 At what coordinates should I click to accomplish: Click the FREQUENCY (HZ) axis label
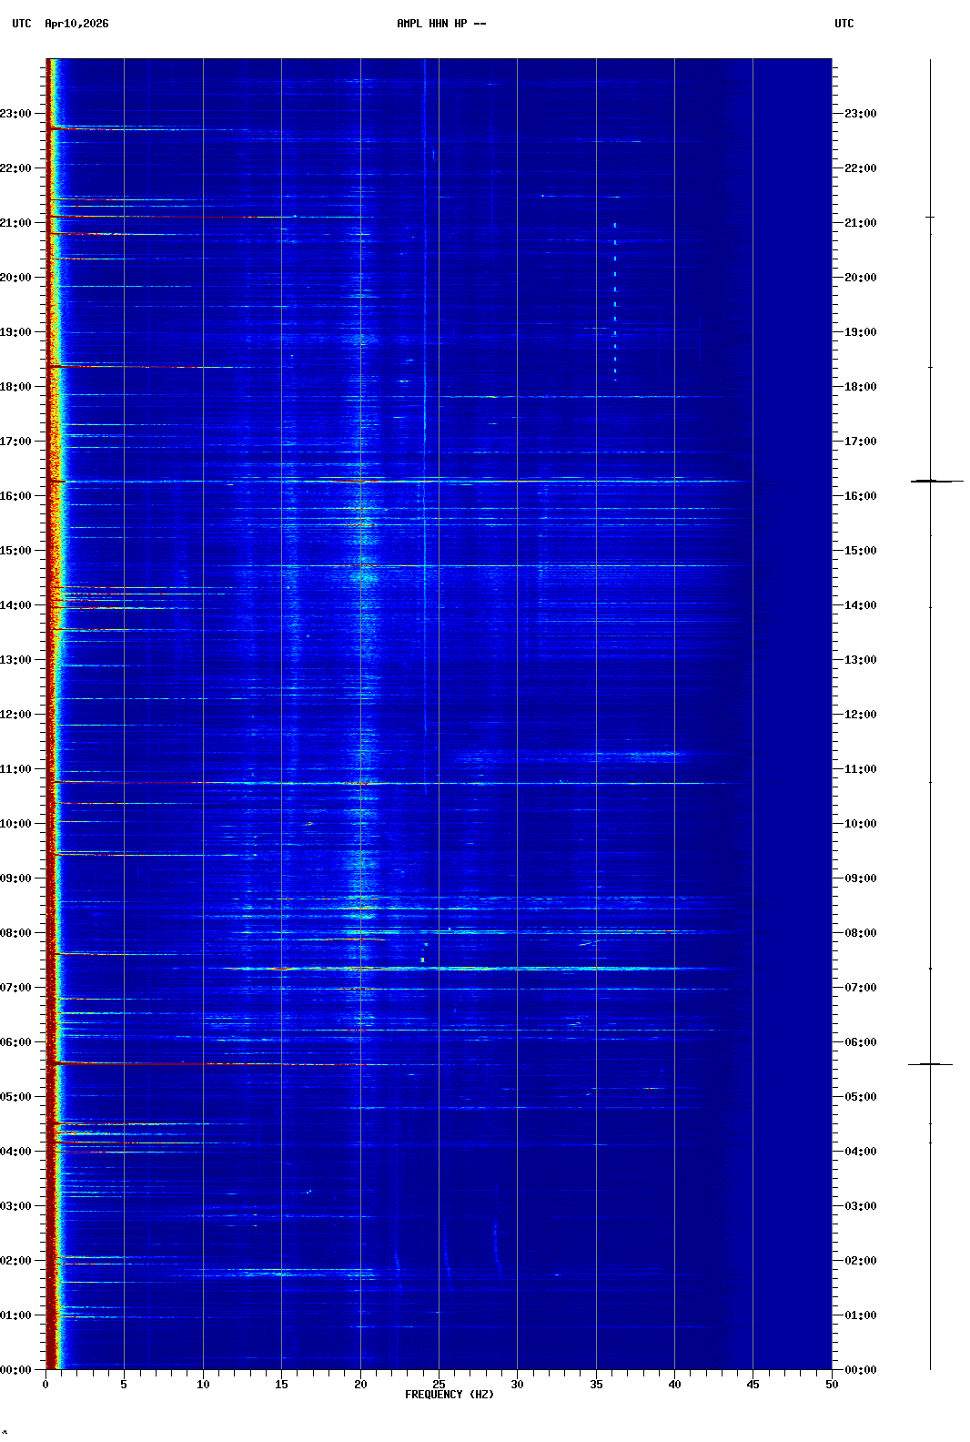450,1395
